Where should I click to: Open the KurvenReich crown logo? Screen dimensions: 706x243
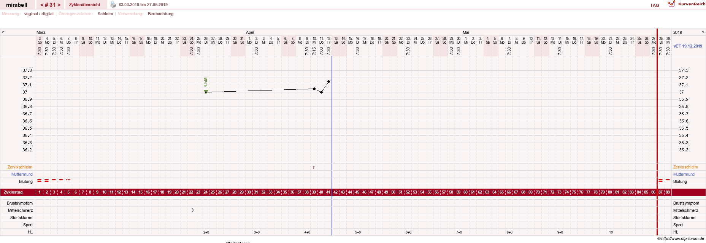click(x=671, y=4)
